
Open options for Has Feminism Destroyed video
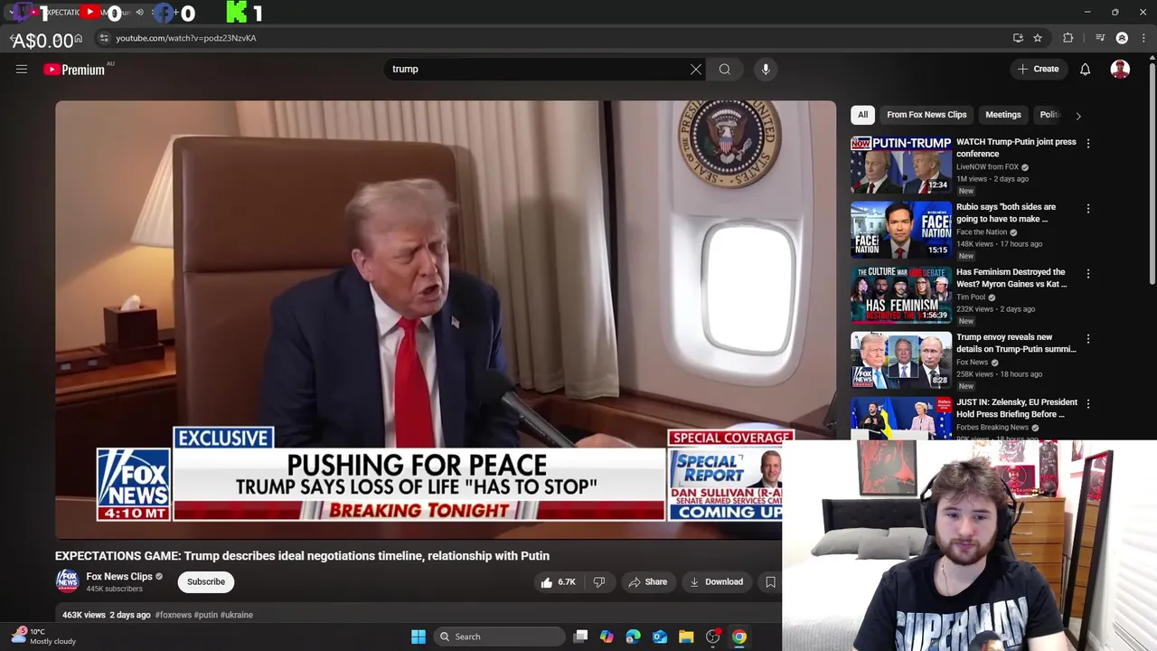1088,273
